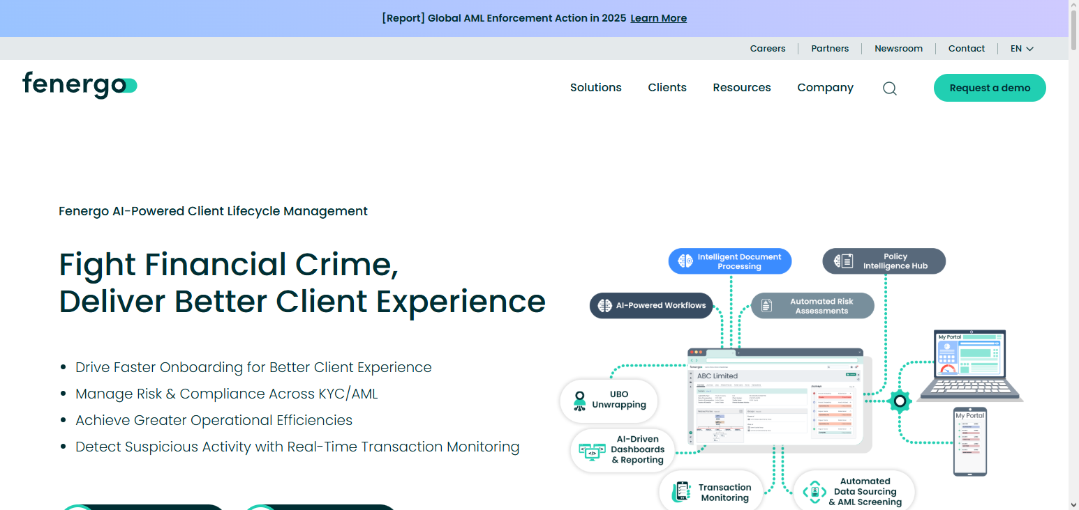This screenshot has height=510, width=1079.
Task: Open the Clients menu item
Action: click(x=667, y=88)
